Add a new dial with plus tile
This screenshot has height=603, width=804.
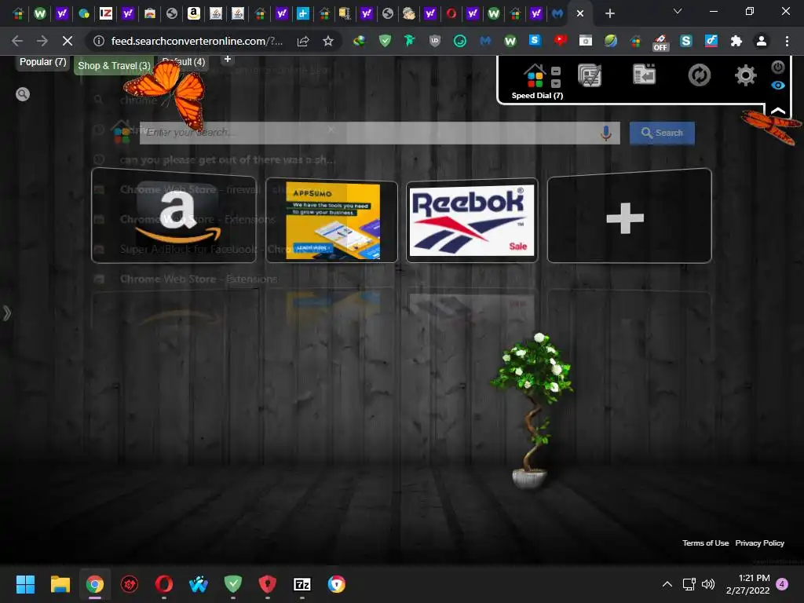click(630, 215)
